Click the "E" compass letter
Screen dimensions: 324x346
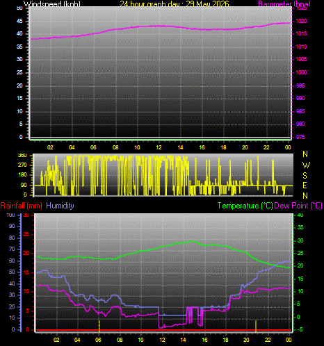tap(305, 186)
